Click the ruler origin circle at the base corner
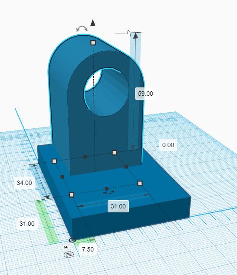Image resolution: width=237 pixels, height=275 pixels. (x=72, y=240)
